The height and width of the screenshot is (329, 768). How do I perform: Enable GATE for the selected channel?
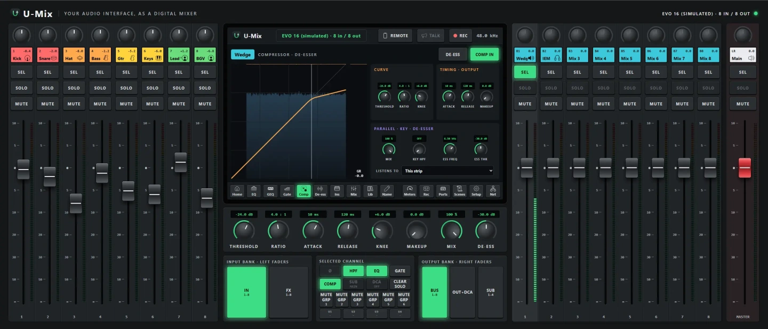[400, 271]
